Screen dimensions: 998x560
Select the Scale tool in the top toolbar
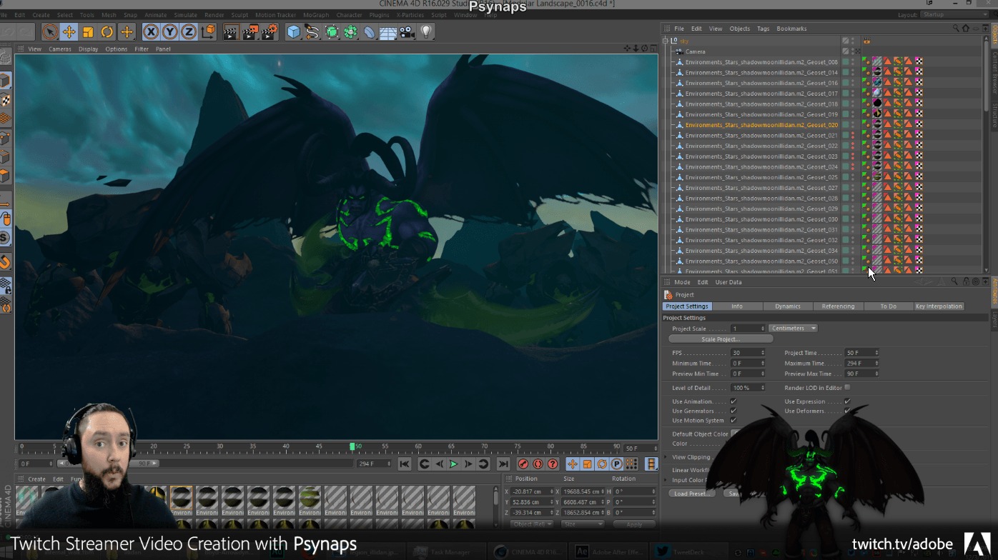click(x=88, y=31)
